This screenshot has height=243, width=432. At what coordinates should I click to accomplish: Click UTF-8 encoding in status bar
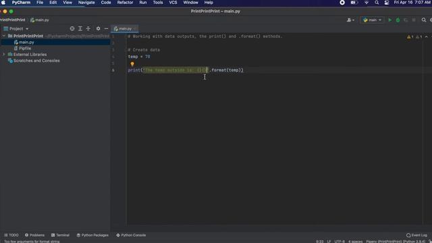340,242
